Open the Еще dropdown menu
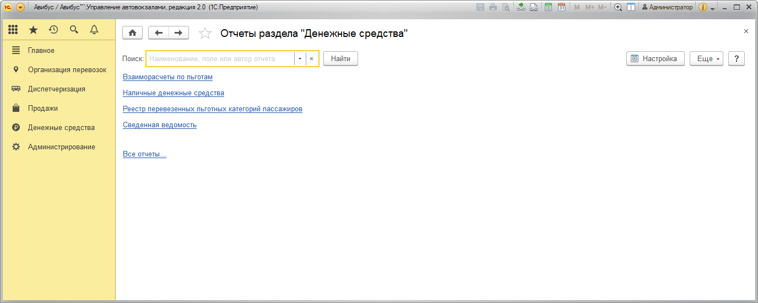 706,59
